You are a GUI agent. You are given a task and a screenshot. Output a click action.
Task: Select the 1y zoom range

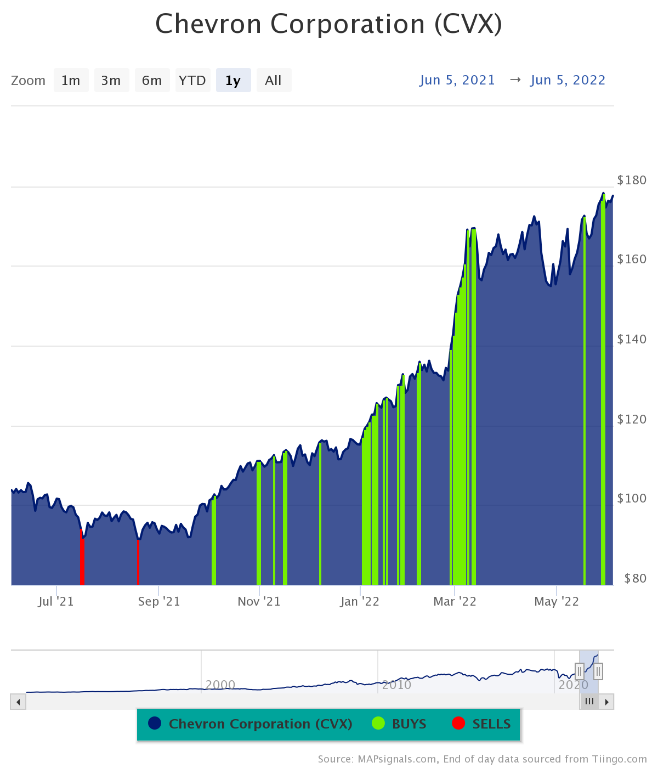(x=233, y=81)
